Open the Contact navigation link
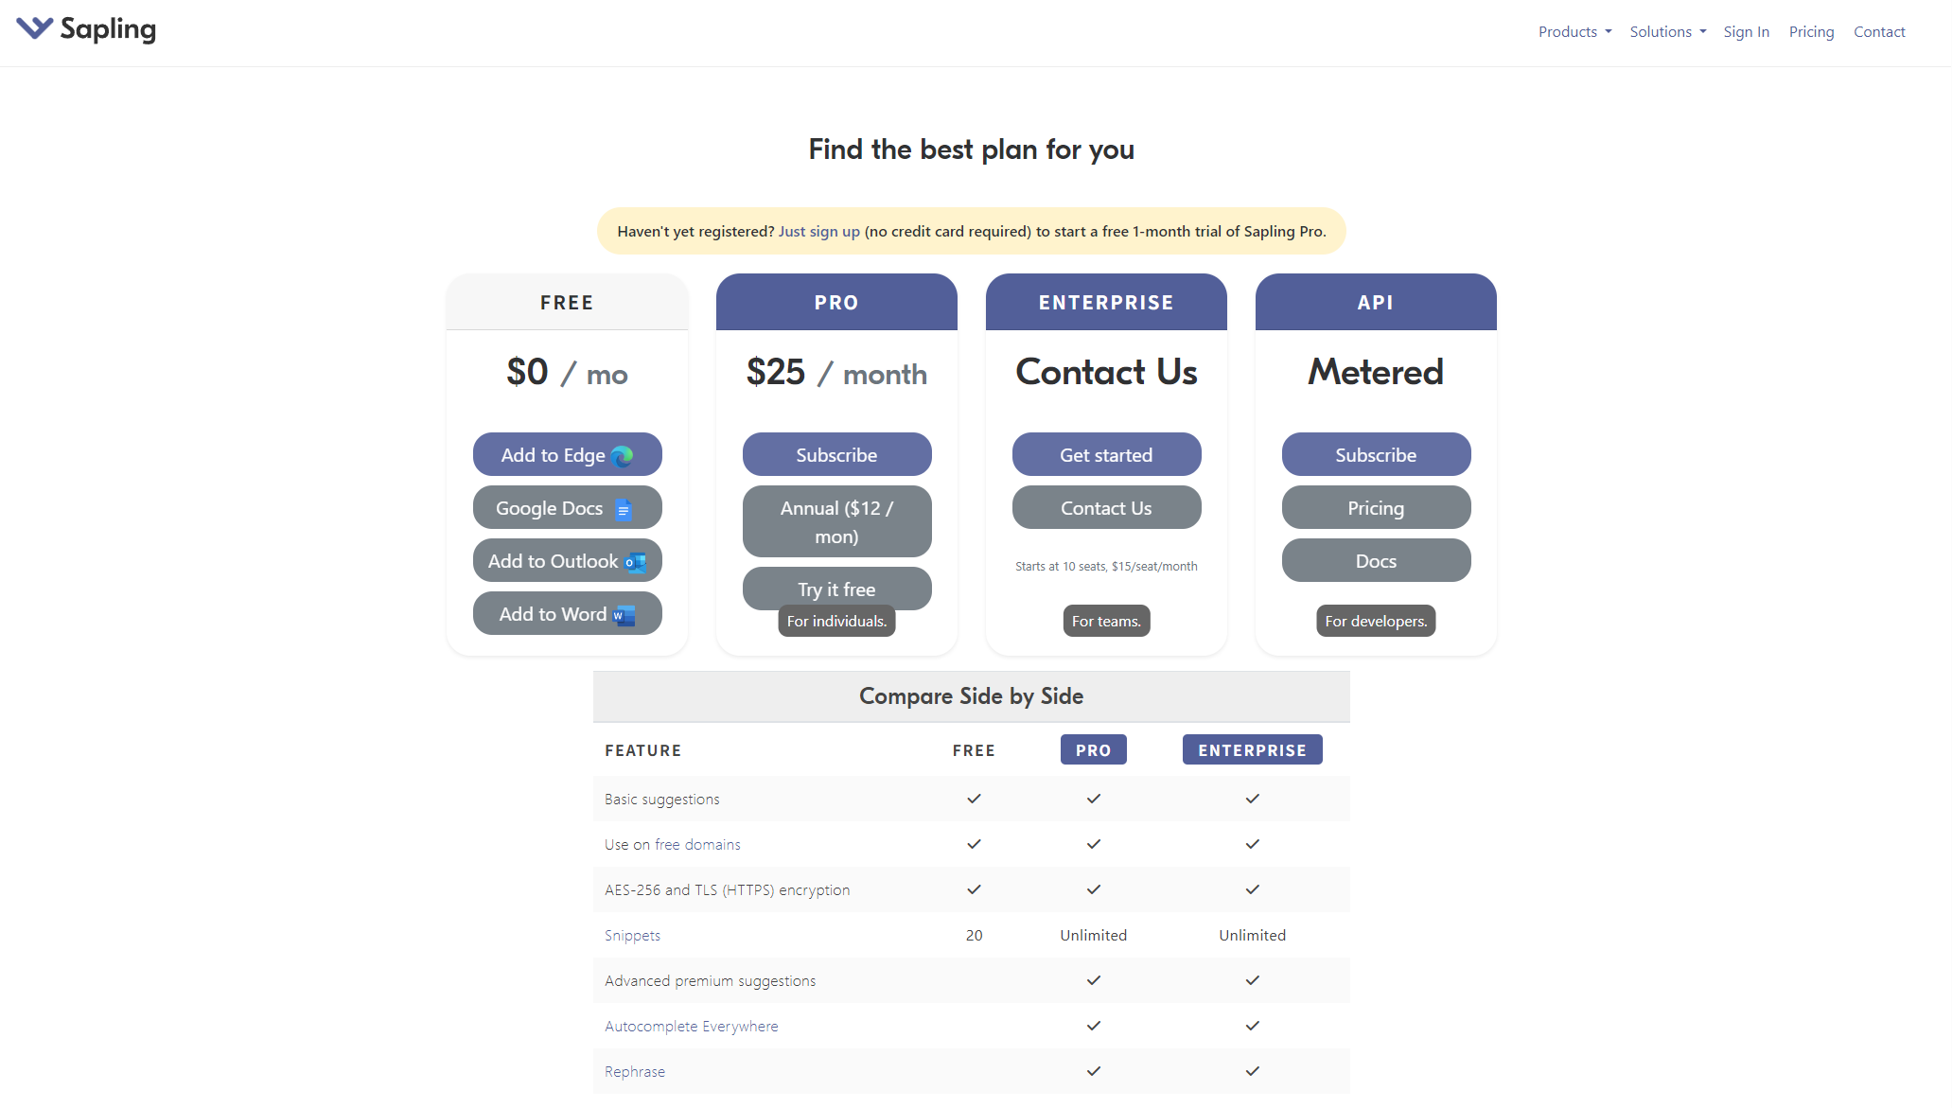This screenshot has height=1108, width=1952. tap(1879, 32)
